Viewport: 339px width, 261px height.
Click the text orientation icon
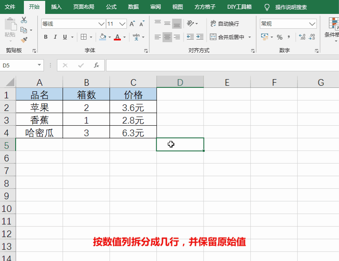tap(190, 23)
